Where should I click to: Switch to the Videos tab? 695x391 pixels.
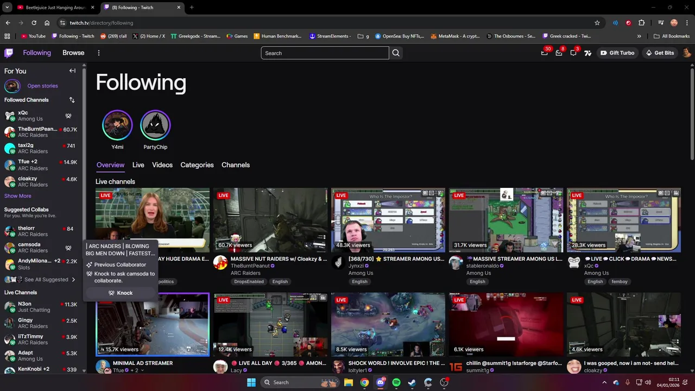tap(162, 165)
